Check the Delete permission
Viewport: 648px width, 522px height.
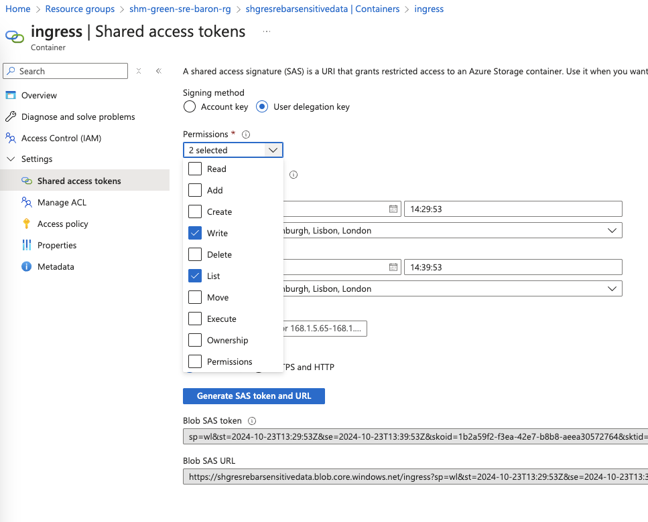(x=195, y=254)
